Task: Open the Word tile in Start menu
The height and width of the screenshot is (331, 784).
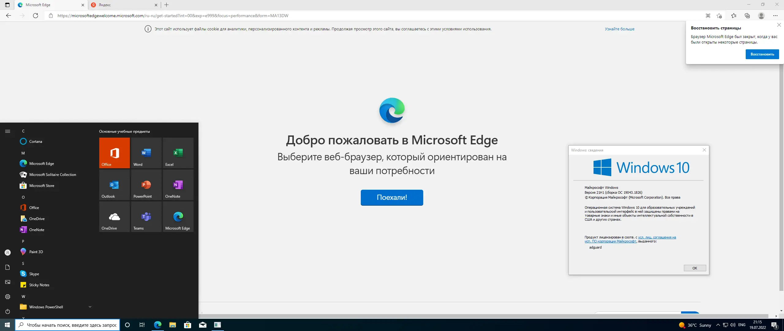Action: [146, 153]
